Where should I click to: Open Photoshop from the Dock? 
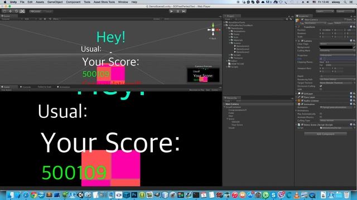[134, 195]
